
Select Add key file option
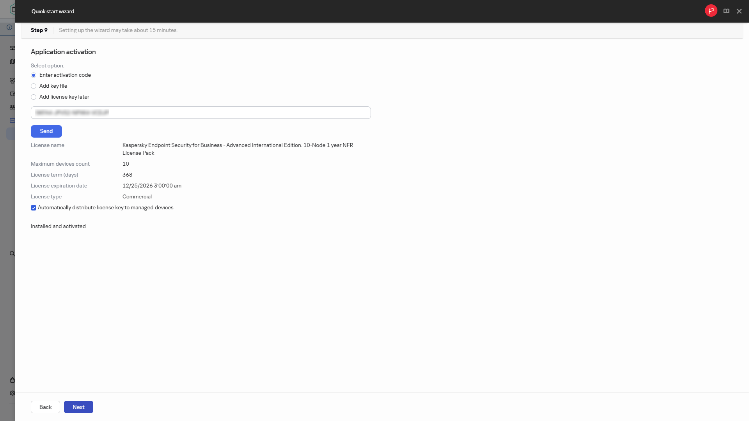34,86
